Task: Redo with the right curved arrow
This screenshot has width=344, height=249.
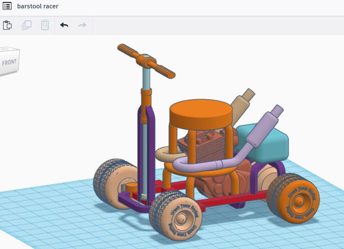Action: tap(83, 25)
